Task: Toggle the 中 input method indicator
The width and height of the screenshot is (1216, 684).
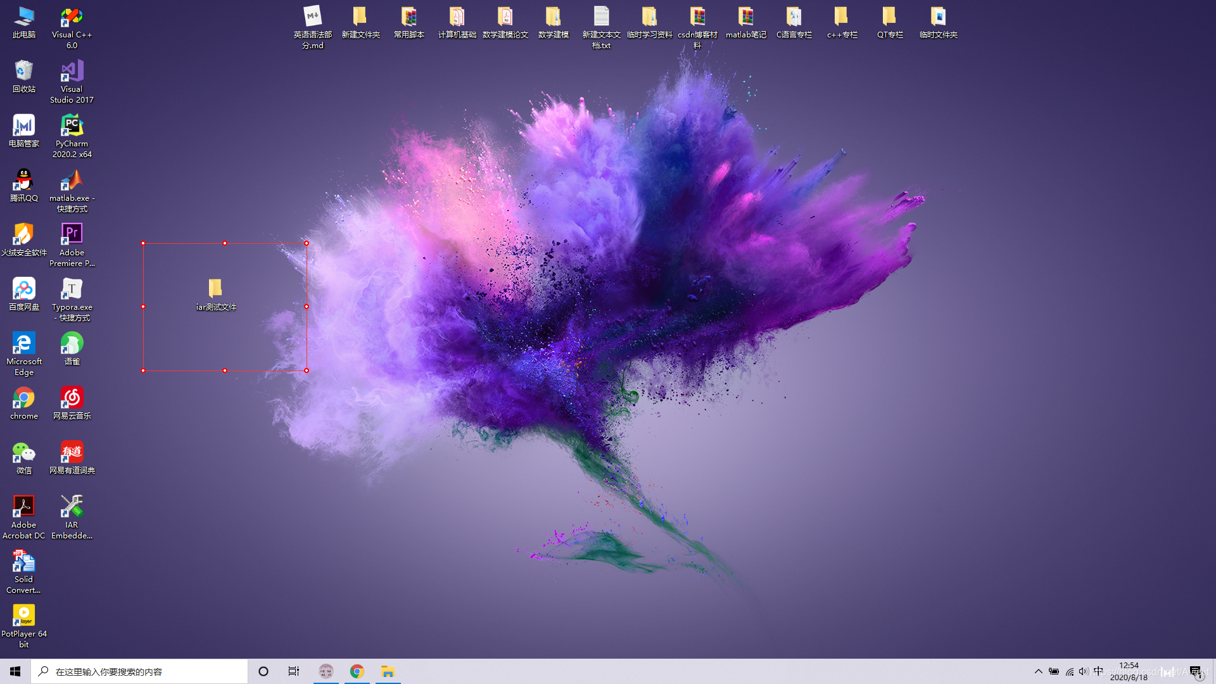Action: pos(1098,671)
